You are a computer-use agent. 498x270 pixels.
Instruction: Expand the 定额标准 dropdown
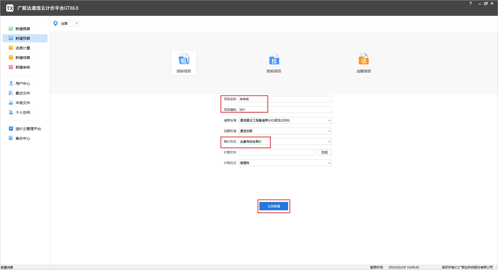[x=329, y=131]
